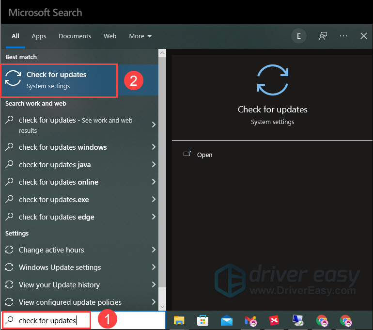Screen dimensions: 373x330
Task: Launch File Explorer from the taskbar
Action: click(179, 320)
